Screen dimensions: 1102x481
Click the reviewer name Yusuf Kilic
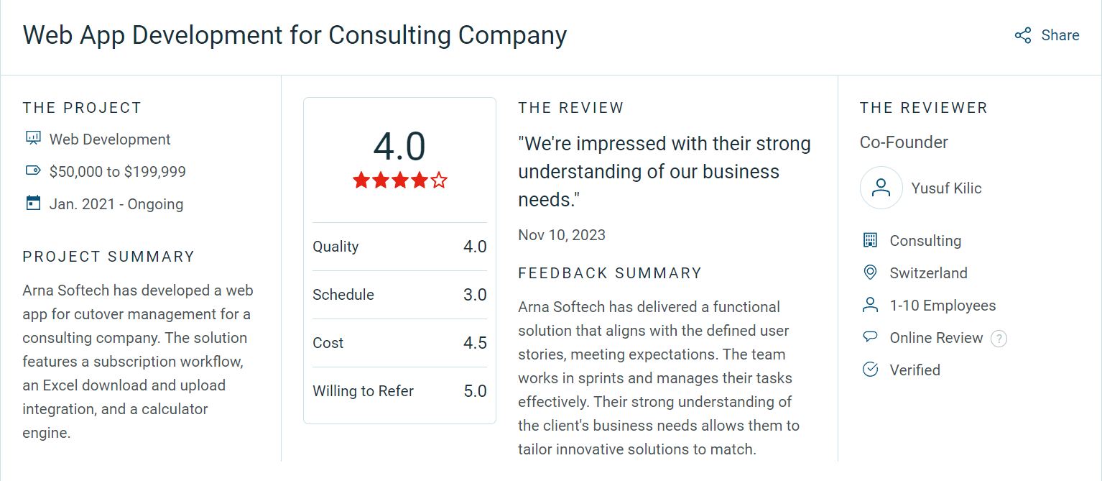coord(945,188)
